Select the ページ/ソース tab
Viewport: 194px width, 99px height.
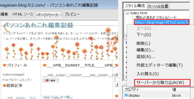click(x=49, y=15)
